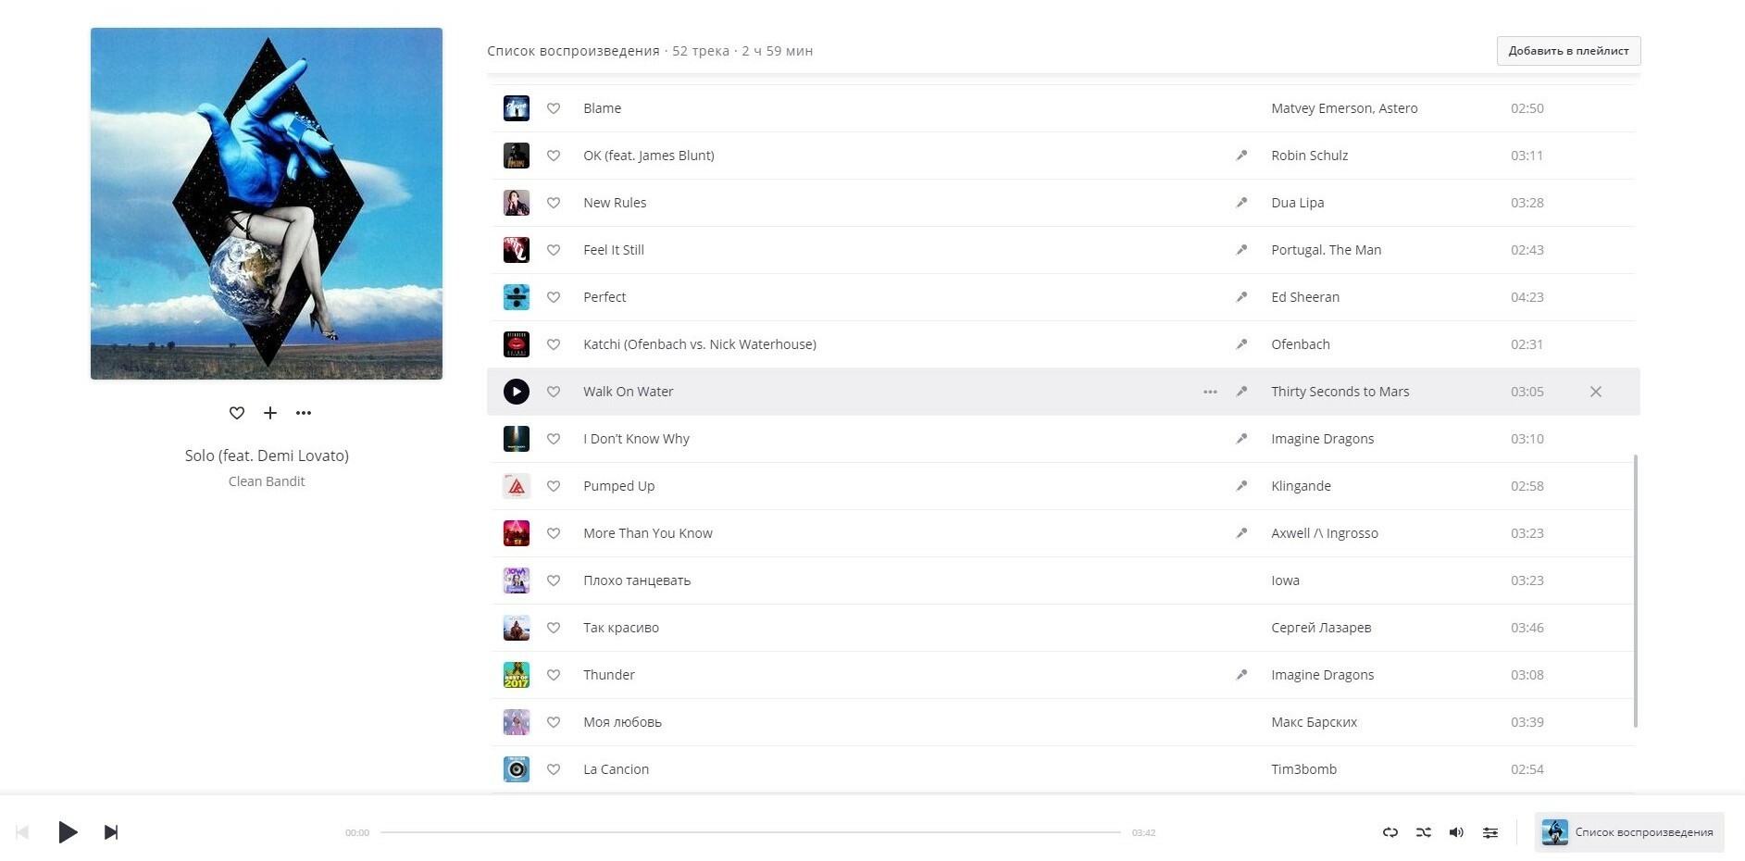1745x861 pixels.
Task: Show lyrics icon for More Than You Know
Action: (1241, 533)
